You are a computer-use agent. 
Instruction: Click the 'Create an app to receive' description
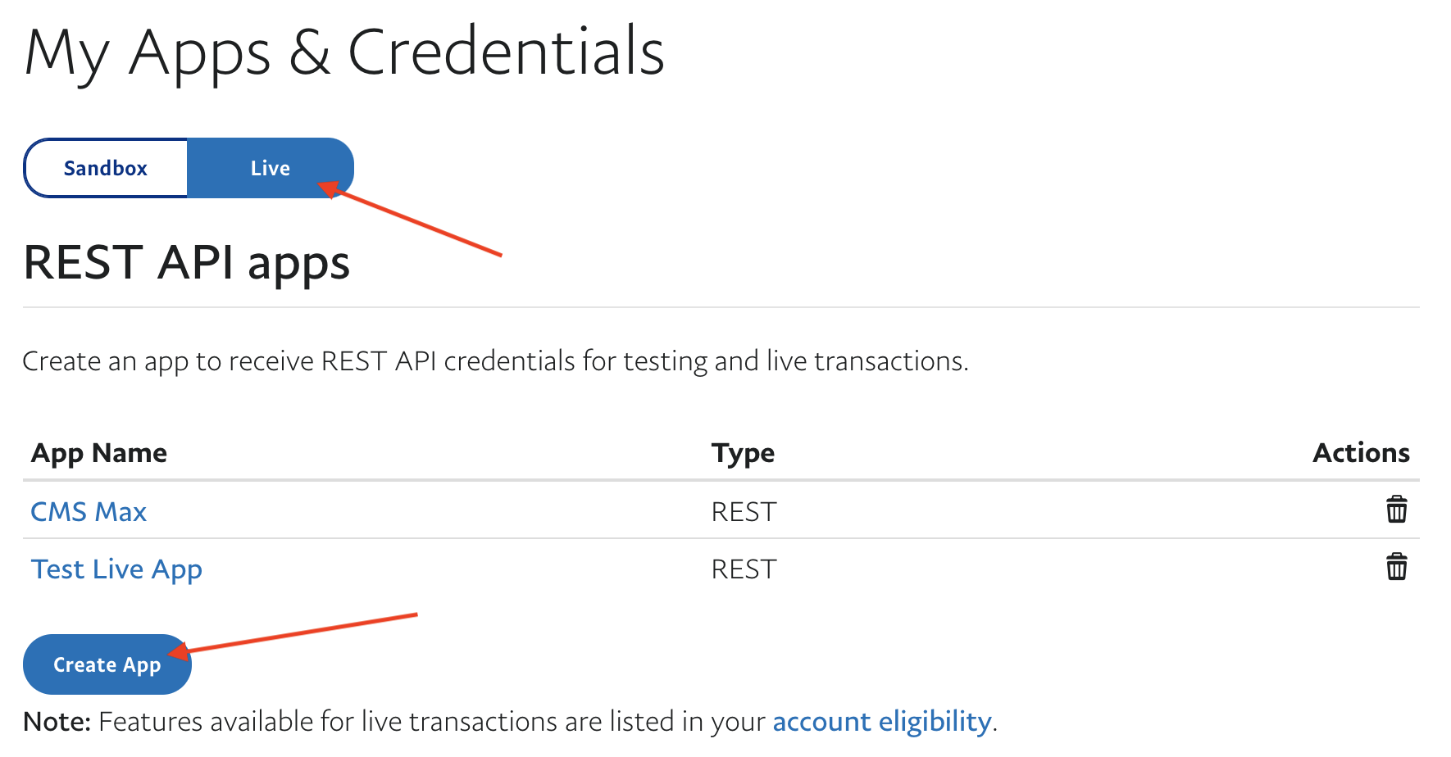pyautogui.click(x=495, y=361)
